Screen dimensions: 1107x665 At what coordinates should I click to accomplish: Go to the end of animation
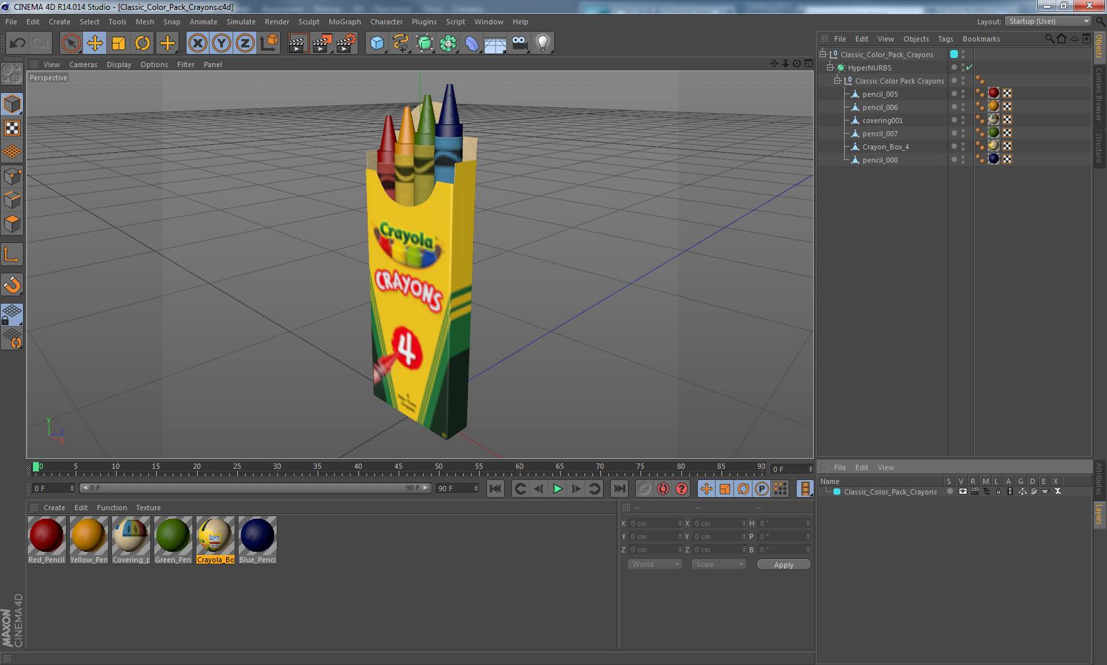[x=619, y=489]
